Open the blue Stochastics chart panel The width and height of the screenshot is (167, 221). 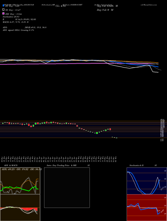[x=147, y=181]
